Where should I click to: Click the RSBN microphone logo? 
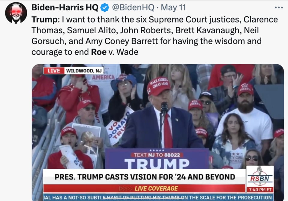point(260,177)
